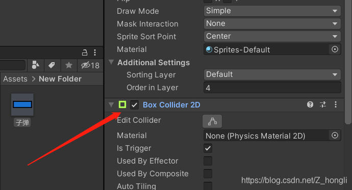352x190 pixels.
Task: Enable the Used By Effector checkbox
Action: [208, 161]
